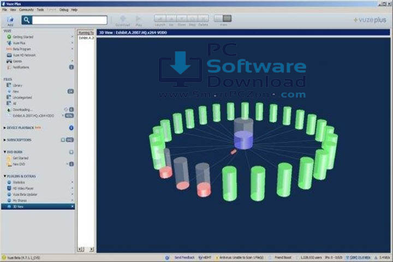Expand the Subscriptions section
The image size is (393, 262).
[4, 140]
